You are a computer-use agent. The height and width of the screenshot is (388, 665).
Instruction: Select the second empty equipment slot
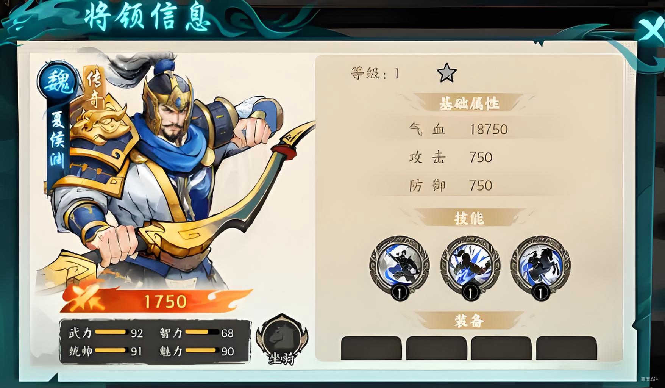436,348
